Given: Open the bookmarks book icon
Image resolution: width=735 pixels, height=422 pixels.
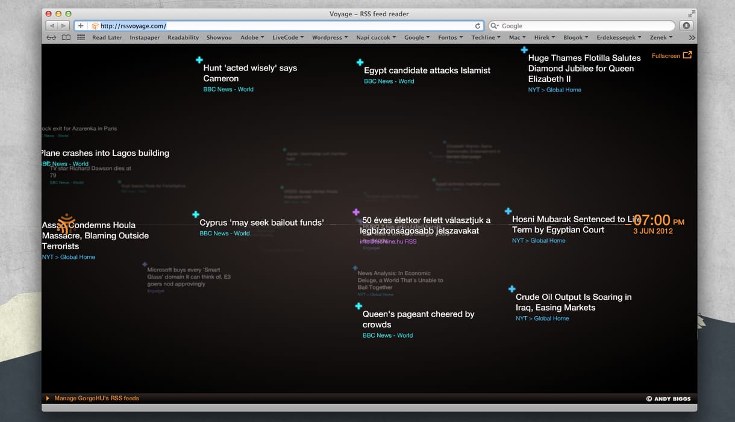Looking at the screenshot, I should pos(66,37).
